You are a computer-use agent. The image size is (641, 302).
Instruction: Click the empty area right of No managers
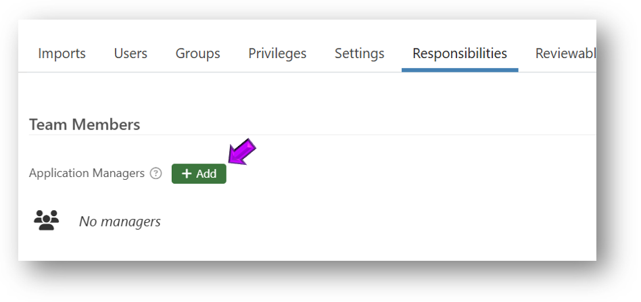[372, 221]
